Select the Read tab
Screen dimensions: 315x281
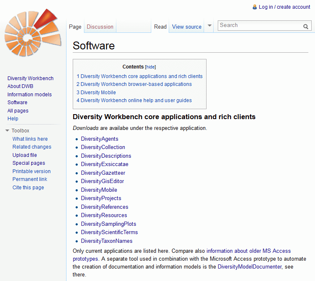coord(160,27)
